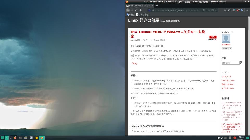250x140 pixels.
Task: Click the Firefox forward arrow
Action: click(x=132, y=10)
